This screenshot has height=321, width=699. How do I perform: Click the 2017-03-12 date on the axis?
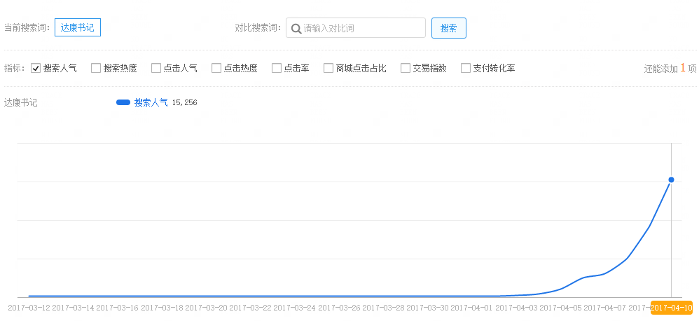[29, 308]
